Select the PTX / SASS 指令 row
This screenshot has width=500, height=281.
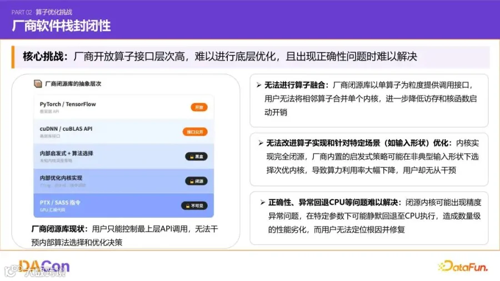(x=124, y=206)
